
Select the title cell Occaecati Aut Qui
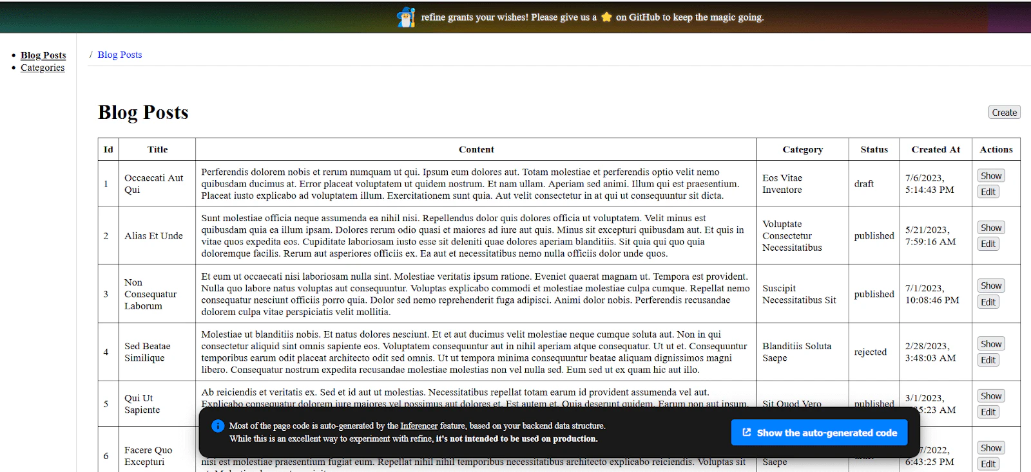[x=157, y=184]
